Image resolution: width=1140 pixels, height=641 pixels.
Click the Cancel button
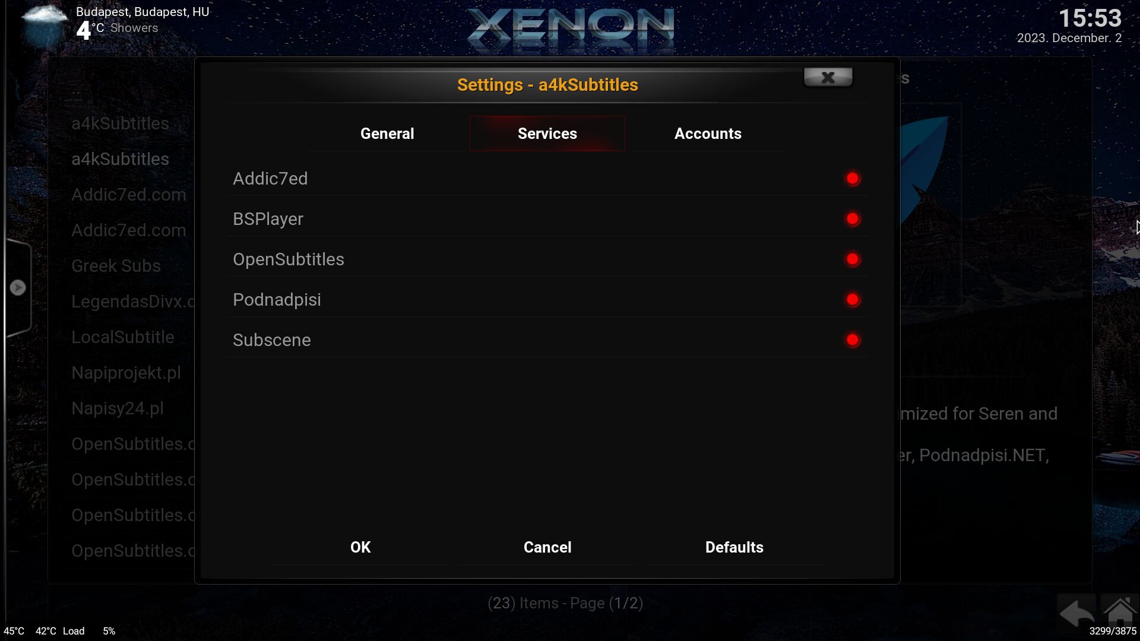[x=547, y=547]
